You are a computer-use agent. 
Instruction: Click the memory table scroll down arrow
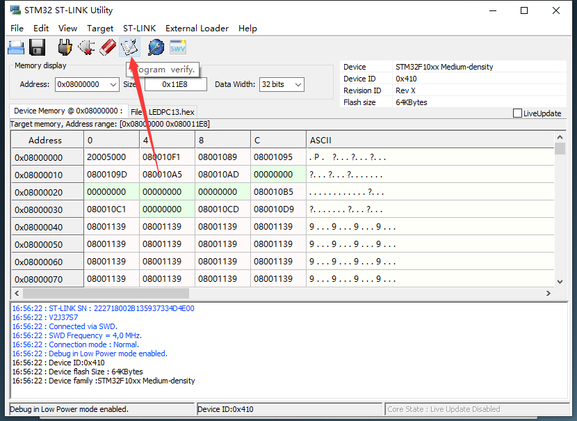click(560, 282)
